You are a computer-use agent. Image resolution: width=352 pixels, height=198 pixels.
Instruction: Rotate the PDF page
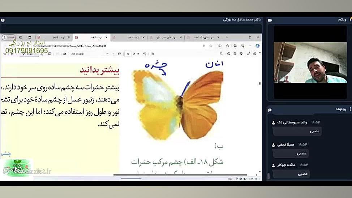click(145, 54)
